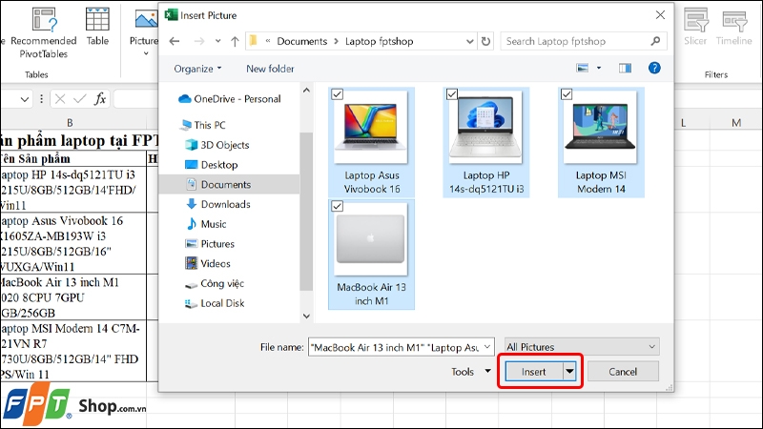Uncheck Laptop MSI Modern 14 checkbox

(567, 94)
